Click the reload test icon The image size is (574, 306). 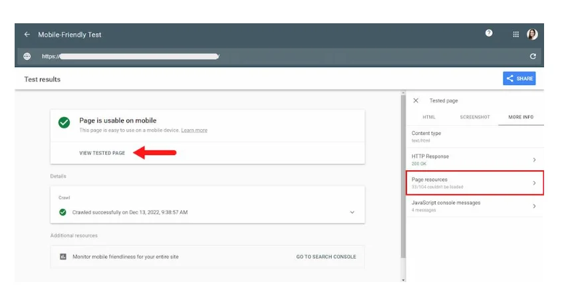pyautogui.click(x=533, y=57)
